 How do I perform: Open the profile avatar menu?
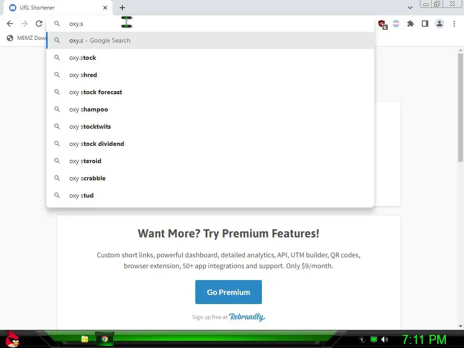click(440, 24)
